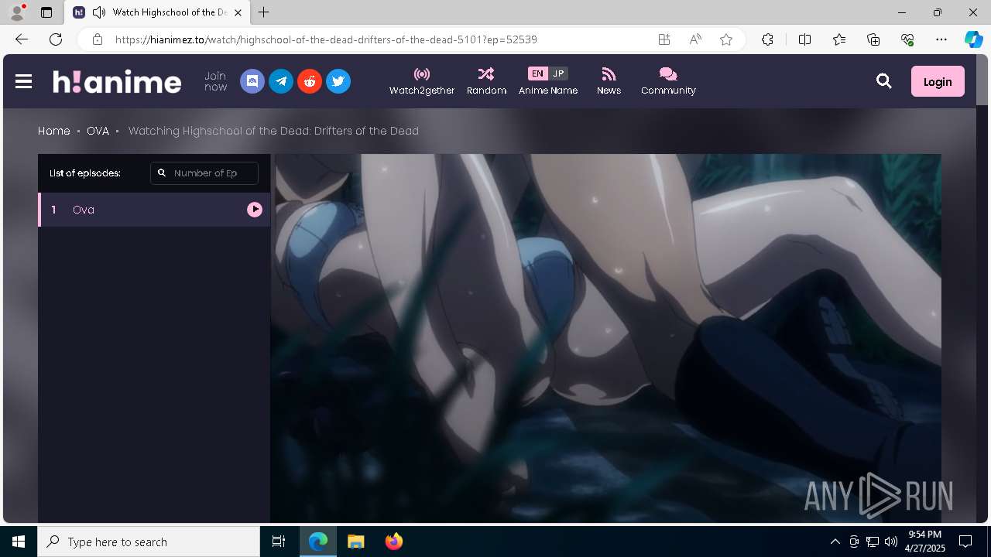Start Read aloud from address bar
Screen dimensions: 991x557
(695, 39)
